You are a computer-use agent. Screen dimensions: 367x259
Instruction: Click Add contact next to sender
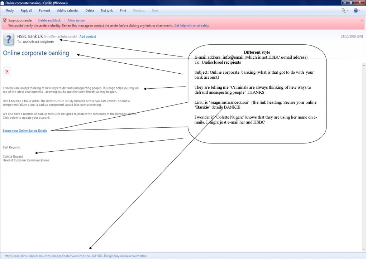pyautogui.click(x=87, y=36)
